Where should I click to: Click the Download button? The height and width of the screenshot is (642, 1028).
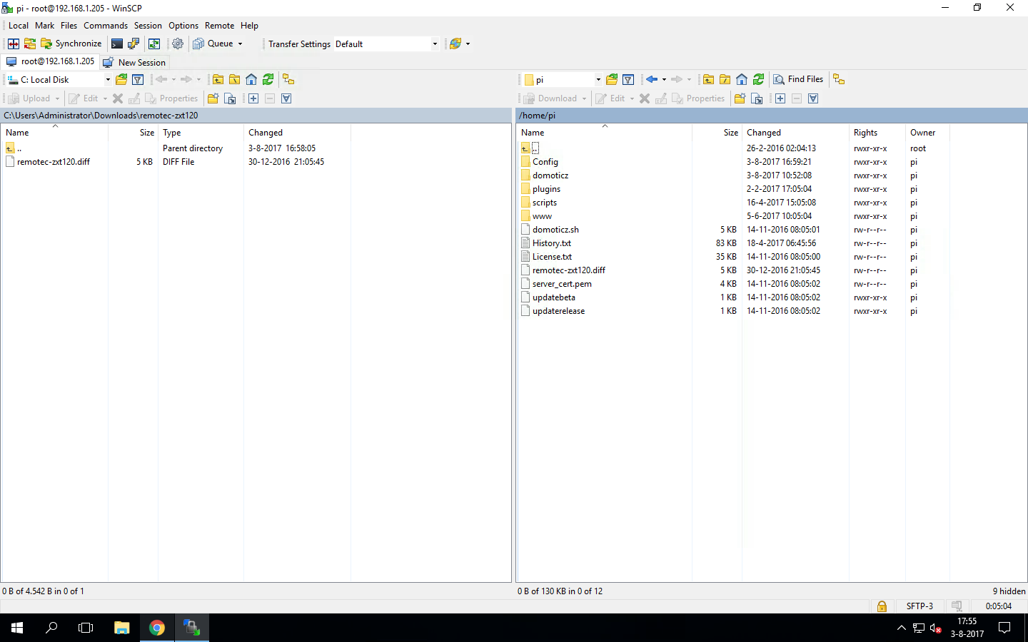pyautogui.click(x=550, y=98)
